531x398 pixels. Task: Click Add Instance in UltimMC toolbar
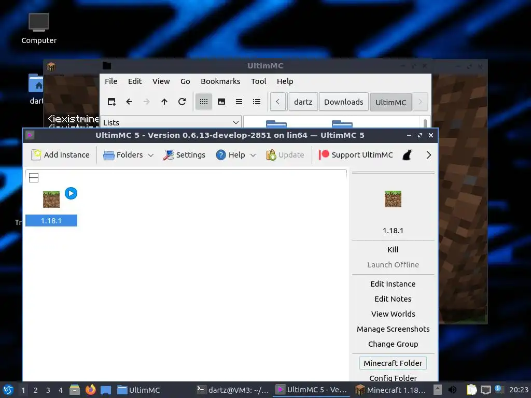(60, 155)
